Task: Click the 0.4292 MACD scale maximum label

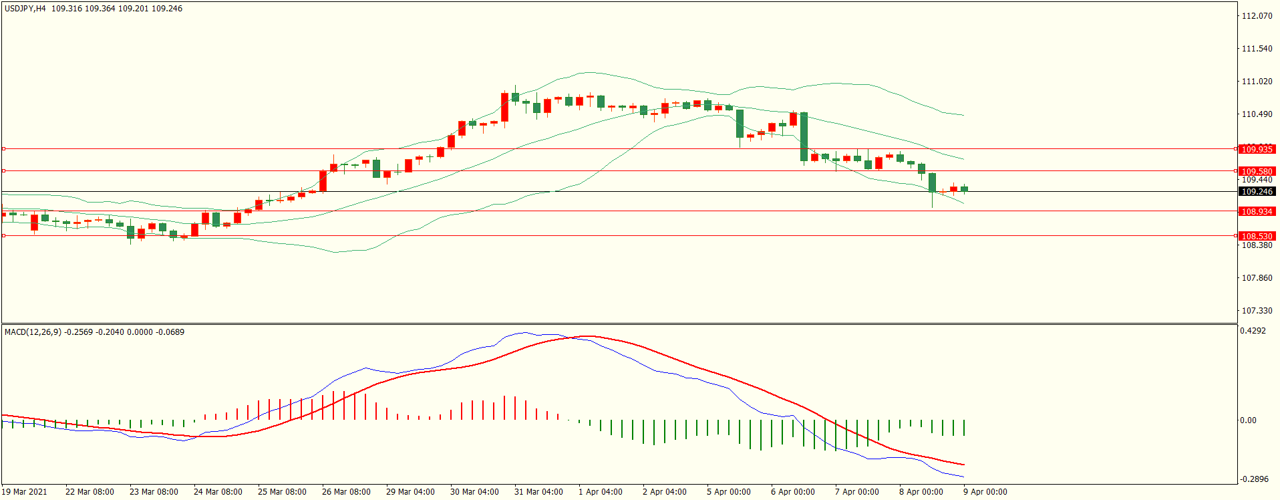Action: [x=1253, y=331]
